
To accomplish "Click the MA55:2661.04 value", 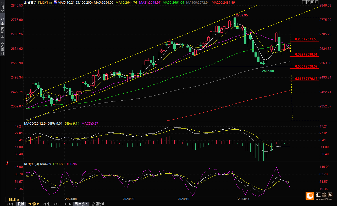I will (x=173, y=2).
